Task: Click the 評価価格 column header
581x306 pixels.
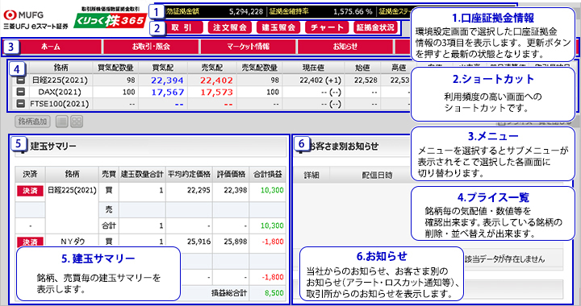Action: pyautogui.click(x=231, y=174)
